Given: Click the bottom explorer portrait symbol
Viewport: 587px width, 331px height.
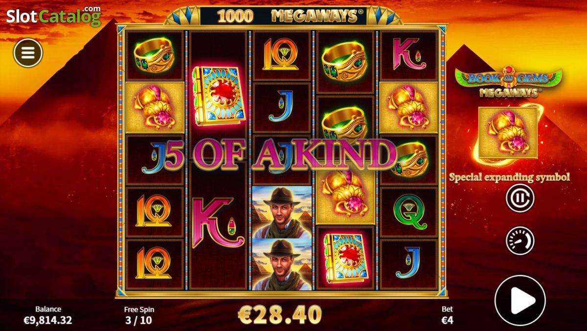Looking at the screenshot, I should [x=282, y=264].
